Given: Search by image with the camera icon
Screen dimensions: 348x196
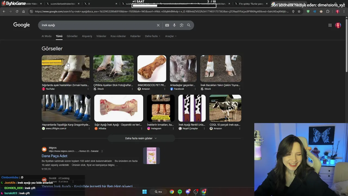Looking at the screenshot, I should [182, 25].
